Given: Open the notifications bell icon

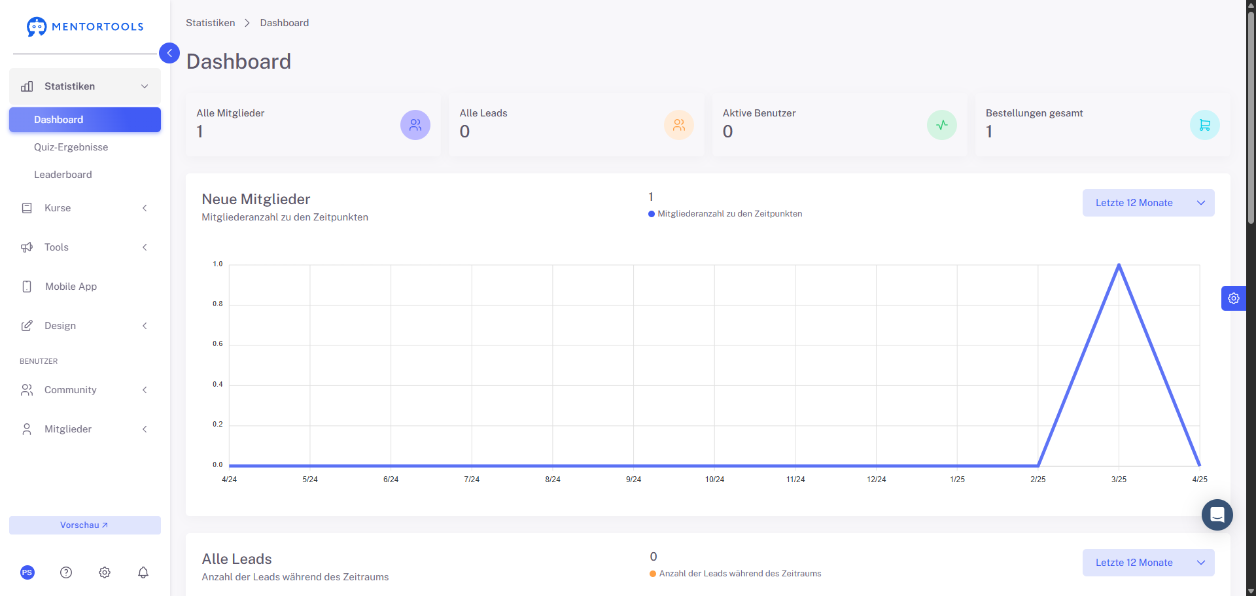Looking at the screenshot, I should 143,572.
